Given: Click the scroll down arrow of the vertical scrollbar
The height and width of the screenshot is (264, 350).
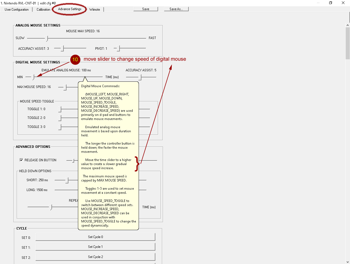Looking at the screenshot, I should [348, 262].
